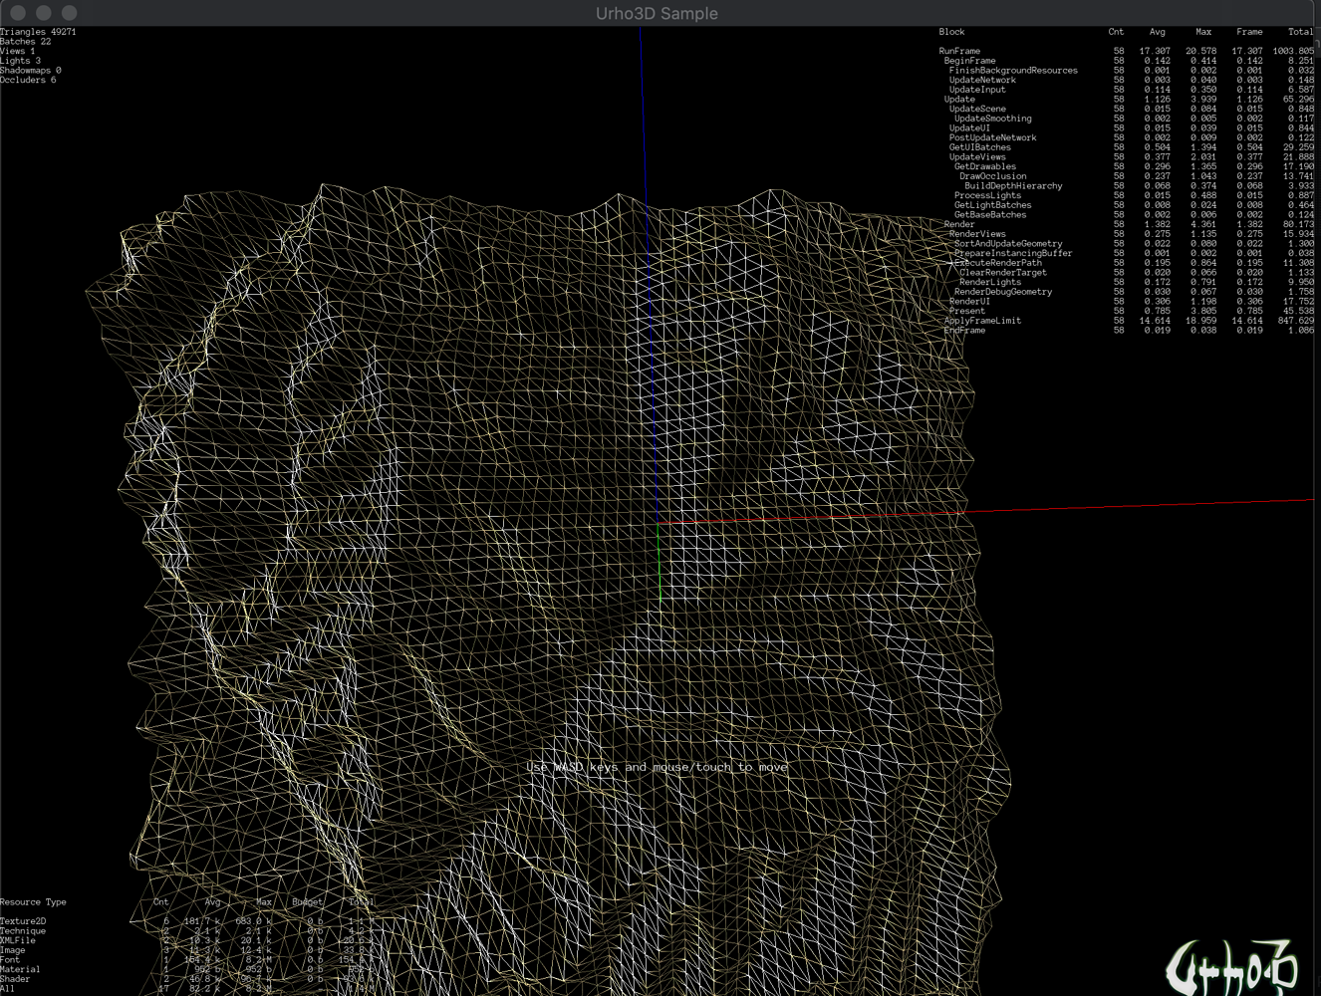Viewport: 1321px width, 996px height.
Task: Click the 'Texture2D' resource row
Action: [x=187, y=921]
